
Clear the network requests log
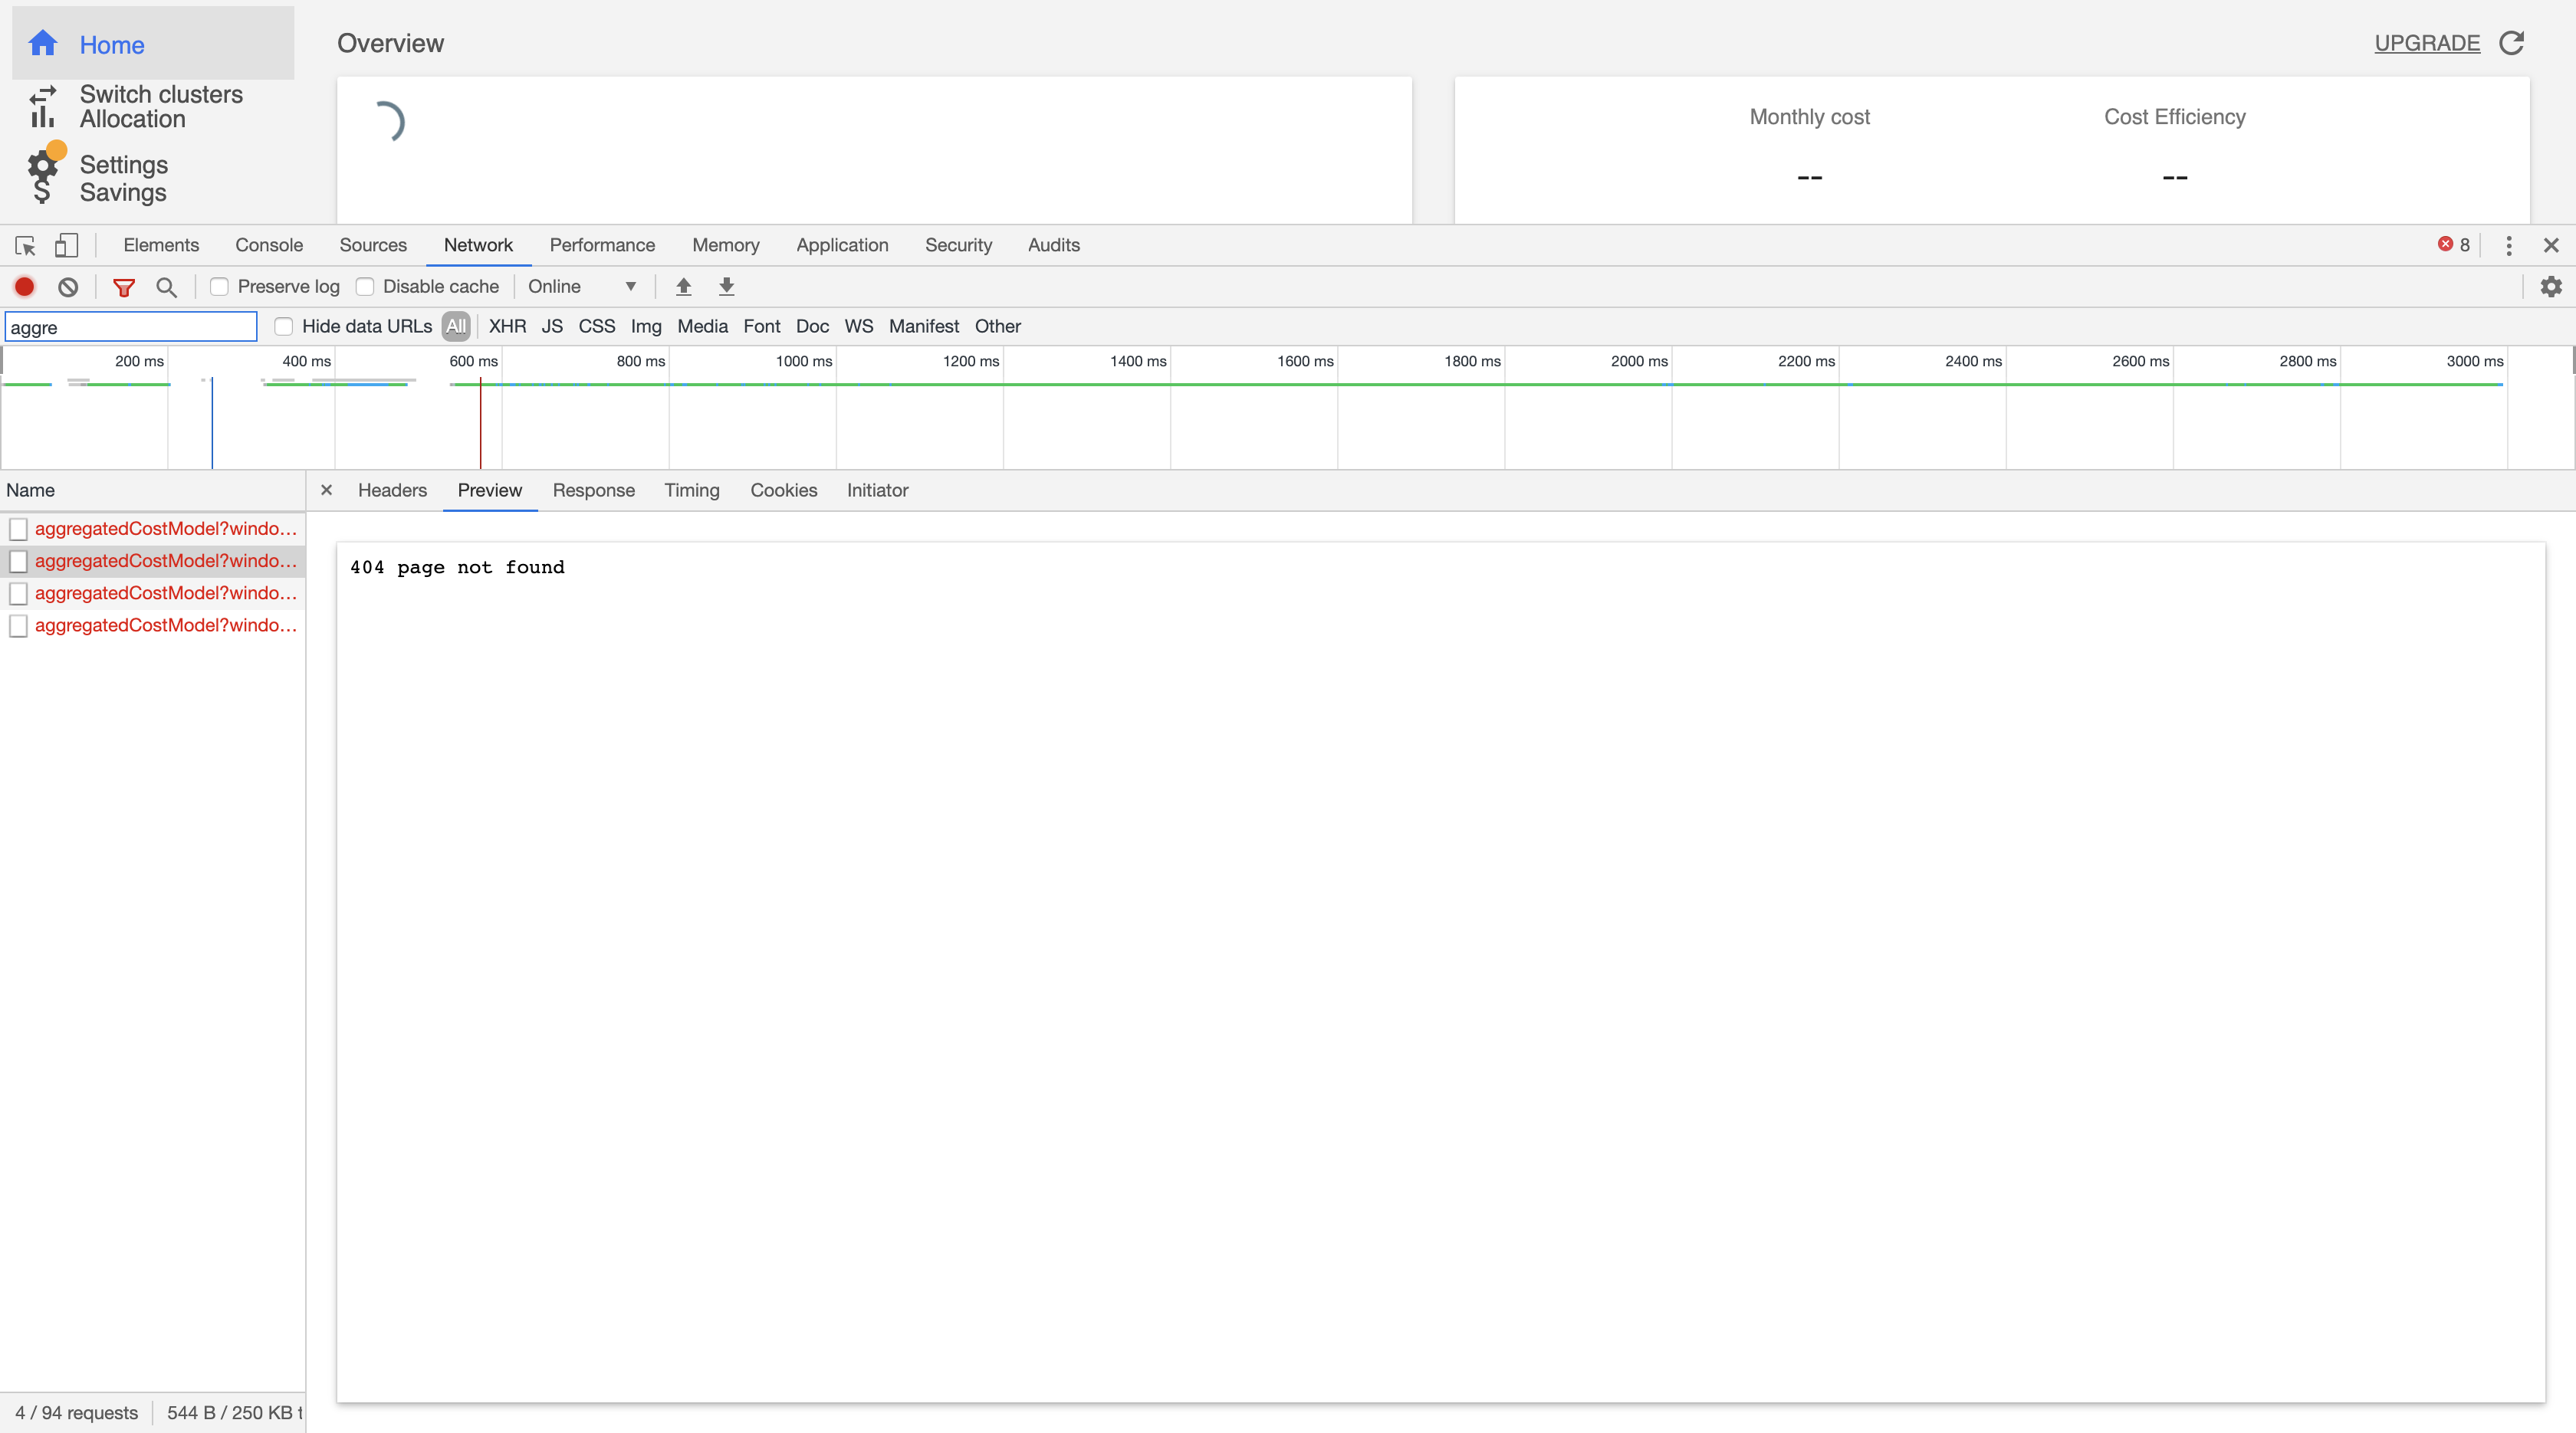pos(67,287)
